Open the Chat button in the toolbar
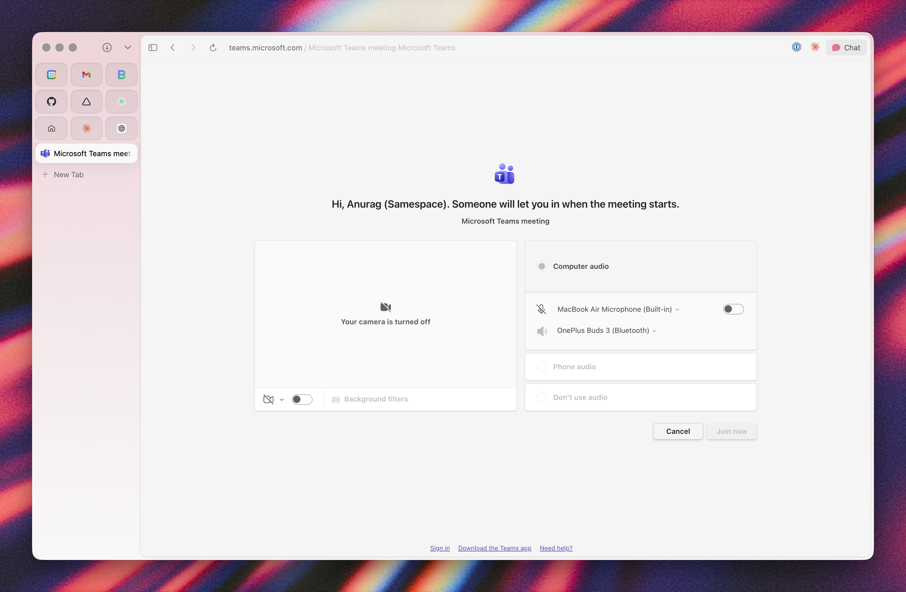906x592 pixels. [846, 47]
